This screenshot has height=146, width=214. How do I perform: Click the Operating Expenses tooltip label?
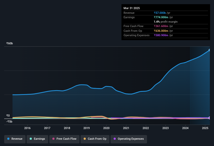coord(137,35)
